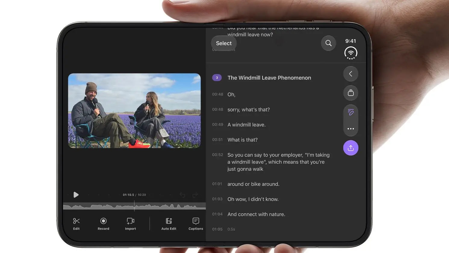Open the Captions tool
449x253 pixels.
[x=196, y=224]
